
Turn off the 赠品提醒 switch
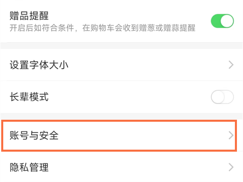pyautogui.click(x=222, y=21)
